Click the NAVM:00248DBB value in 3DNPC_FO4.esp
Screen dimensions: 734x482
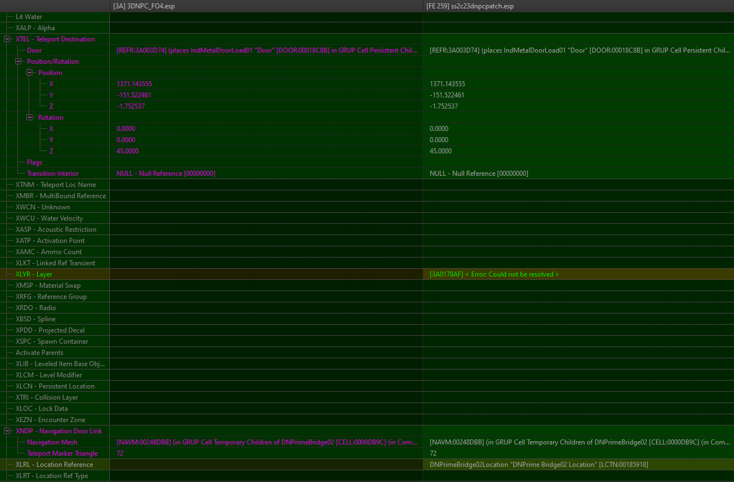click(x=267, y=442)
